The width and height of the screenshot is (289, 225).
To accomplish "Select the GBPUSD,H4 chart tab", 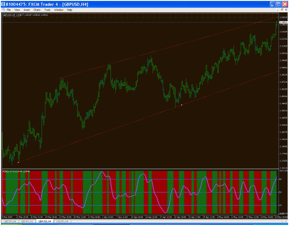I will pyautogui.click(x=45, y=221).
